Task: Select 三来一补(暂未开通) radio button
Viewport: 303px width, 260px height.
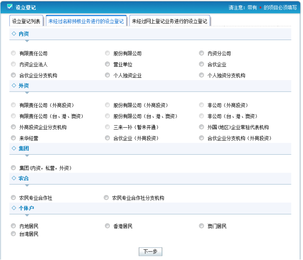Action: [107, 127]
